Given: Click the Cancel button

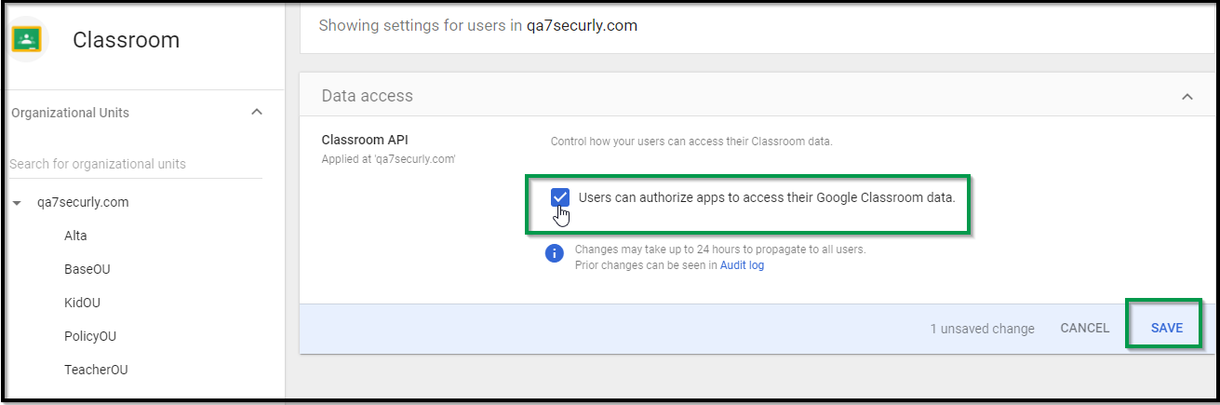Looking at the screenshot, I should tap(1085, 328).
